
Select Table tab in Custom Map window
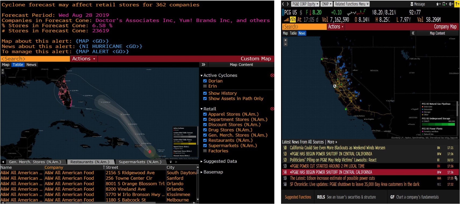tap(18, 65)
